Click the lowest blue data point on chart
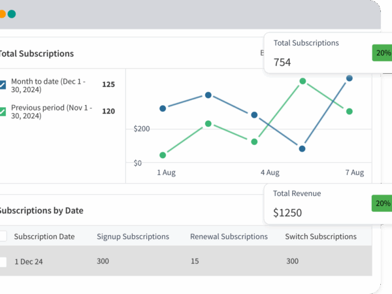 pyautogui.click(x=302, y=149)
